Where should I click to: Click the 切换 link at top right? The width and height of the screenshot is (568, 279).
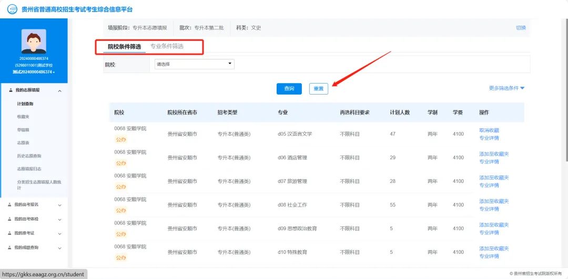[x=521, y=28]
